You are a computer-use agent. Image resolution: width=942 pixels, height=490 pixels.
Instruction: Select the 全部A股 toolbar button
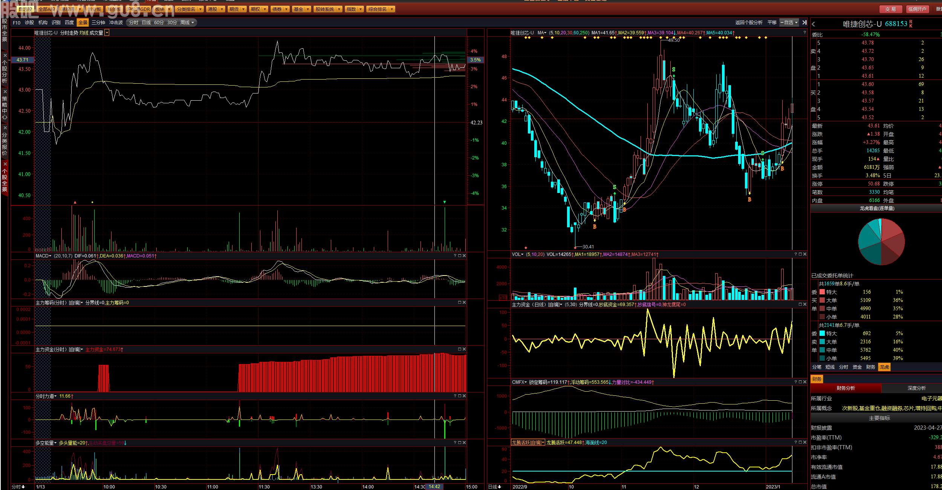[x=47, y=9]
